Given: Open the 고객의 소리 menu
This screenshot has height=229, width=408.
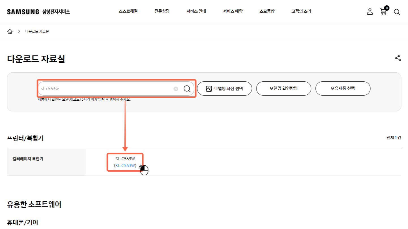Looking at the screenshot, I should 301,11.
